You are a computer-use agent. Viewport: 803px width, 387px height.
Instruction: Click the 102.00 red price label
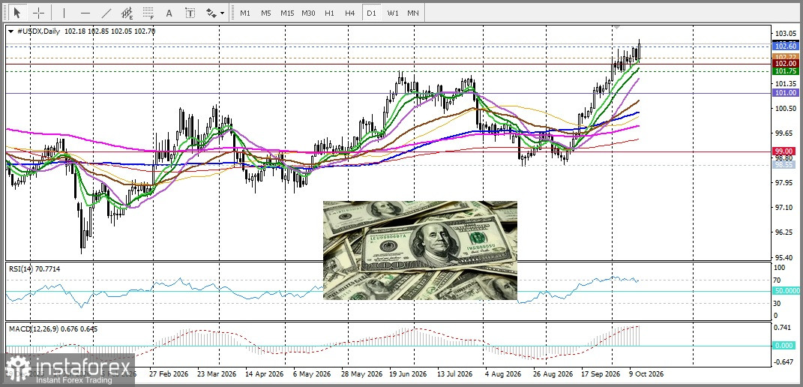tap(786, 63)
